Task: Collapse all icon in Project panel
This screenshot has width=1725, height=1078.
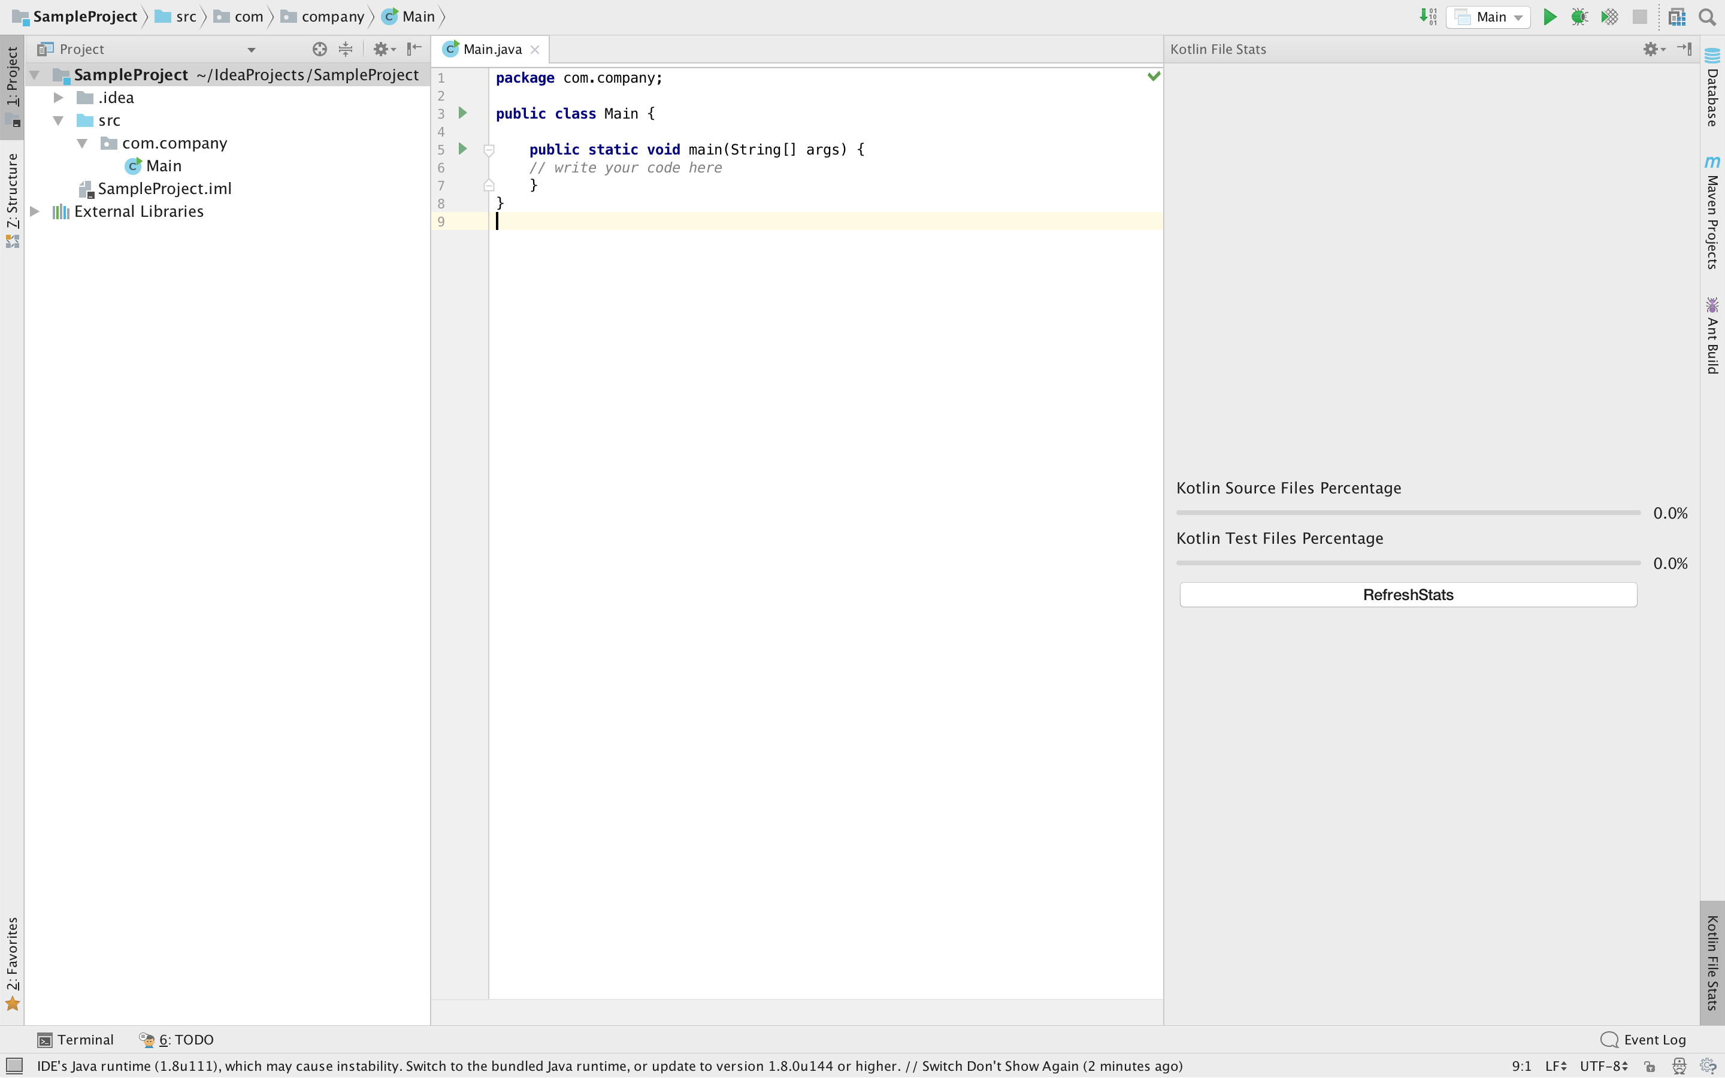Action: tap(346, 49)
